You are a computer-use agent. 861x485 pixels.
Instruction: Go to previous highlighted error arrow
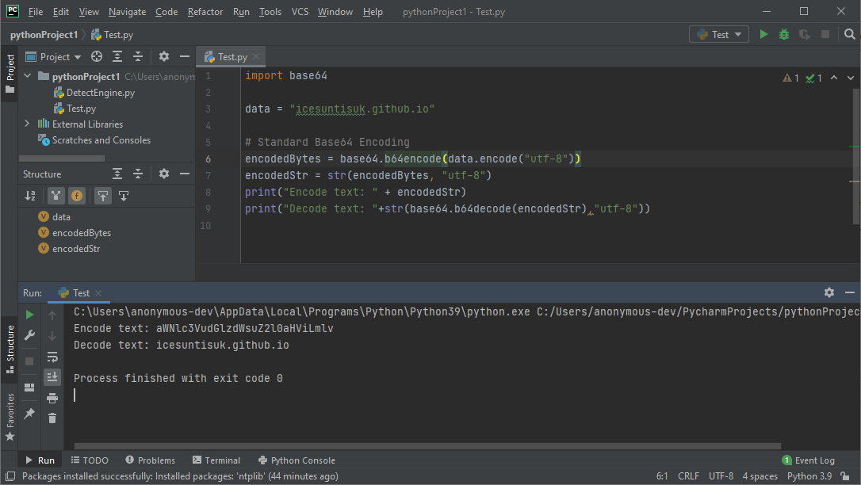point(834,78)
